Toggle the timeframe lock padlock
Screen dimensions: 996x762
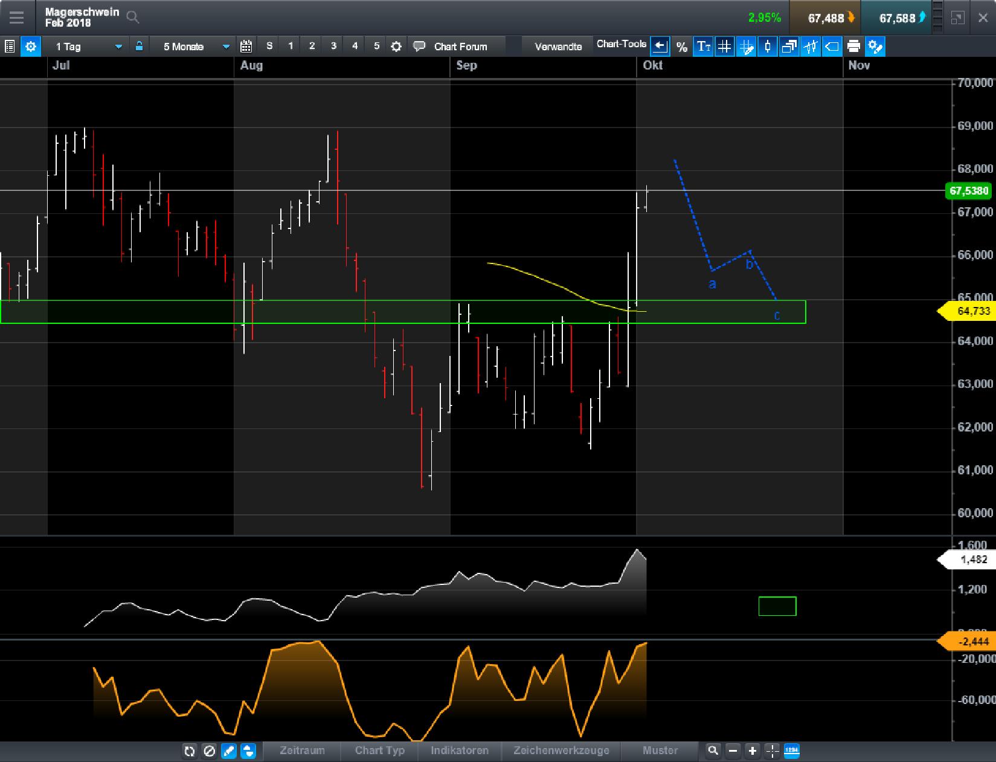click(138, 46)
